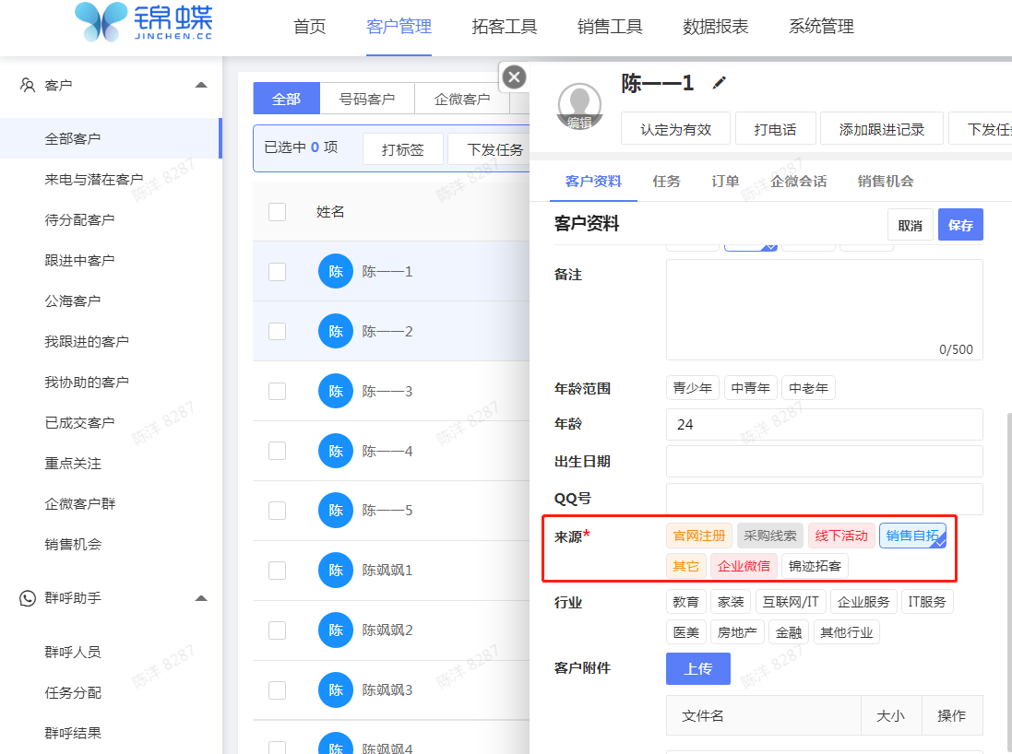Open the 订单 detail tab

click(725, 182)
